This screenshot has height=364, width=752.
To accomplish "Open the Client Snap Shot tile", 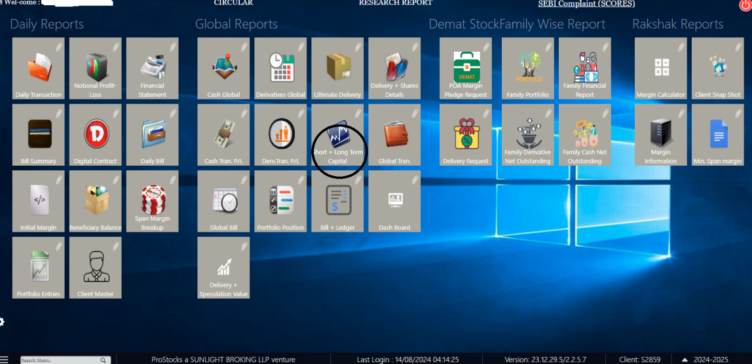I will point(718,69).
